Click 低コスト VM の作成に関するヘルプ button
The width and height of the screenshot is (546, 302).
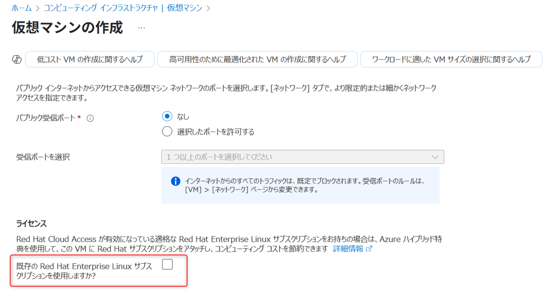point(90,59)
